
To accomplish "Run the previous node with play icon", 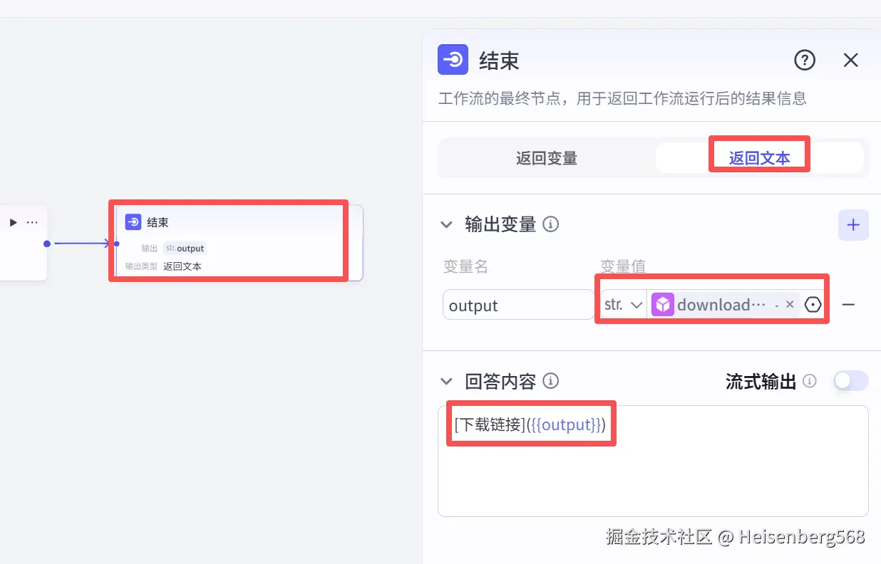I will click(x=13, y=223).
